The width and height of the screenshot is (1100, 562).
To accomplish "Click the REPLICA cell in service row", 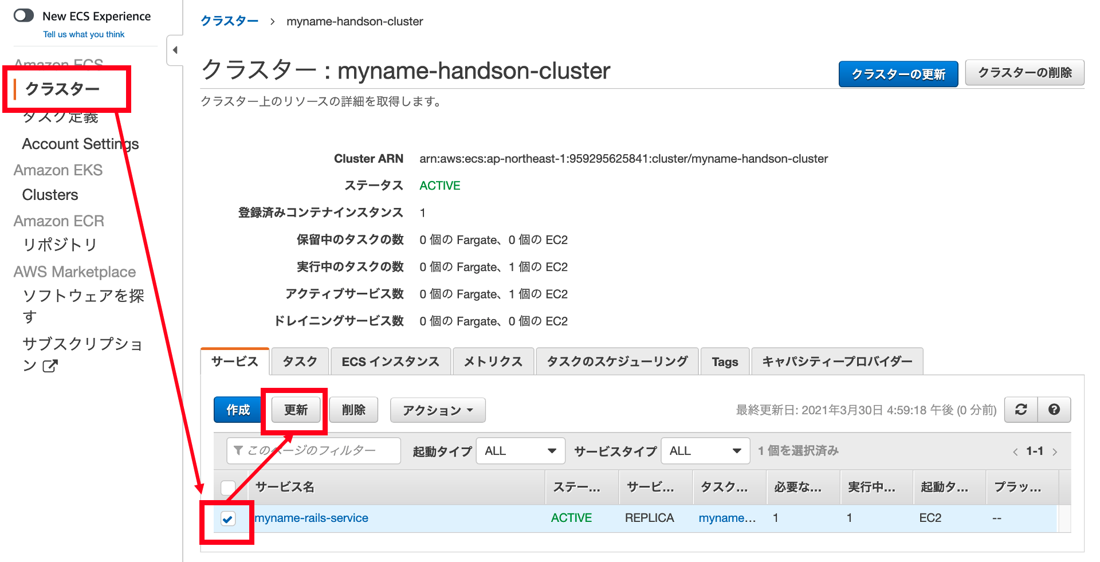I will coord(649,518).
